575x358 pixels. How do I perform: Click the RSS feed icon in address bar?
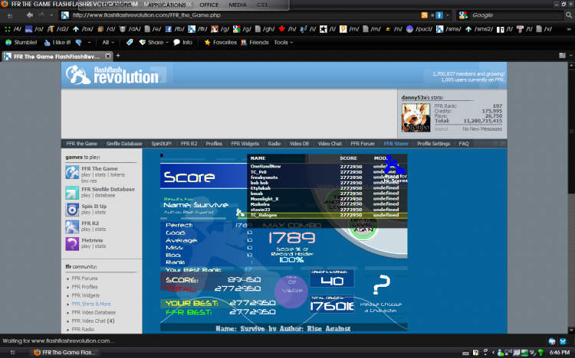pos(424,15)
